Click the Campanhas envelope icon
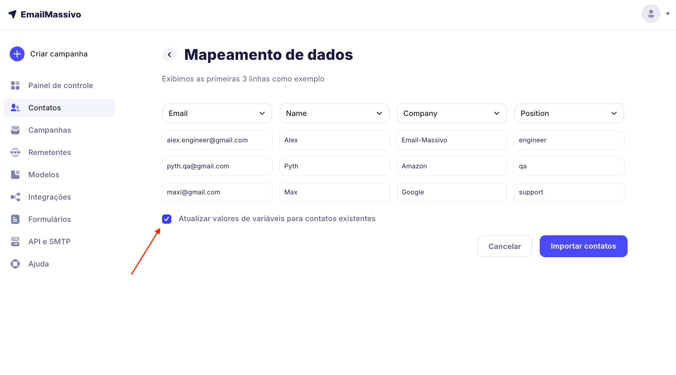The width and height of the screenshot is (676, 375). click(15, 130)
